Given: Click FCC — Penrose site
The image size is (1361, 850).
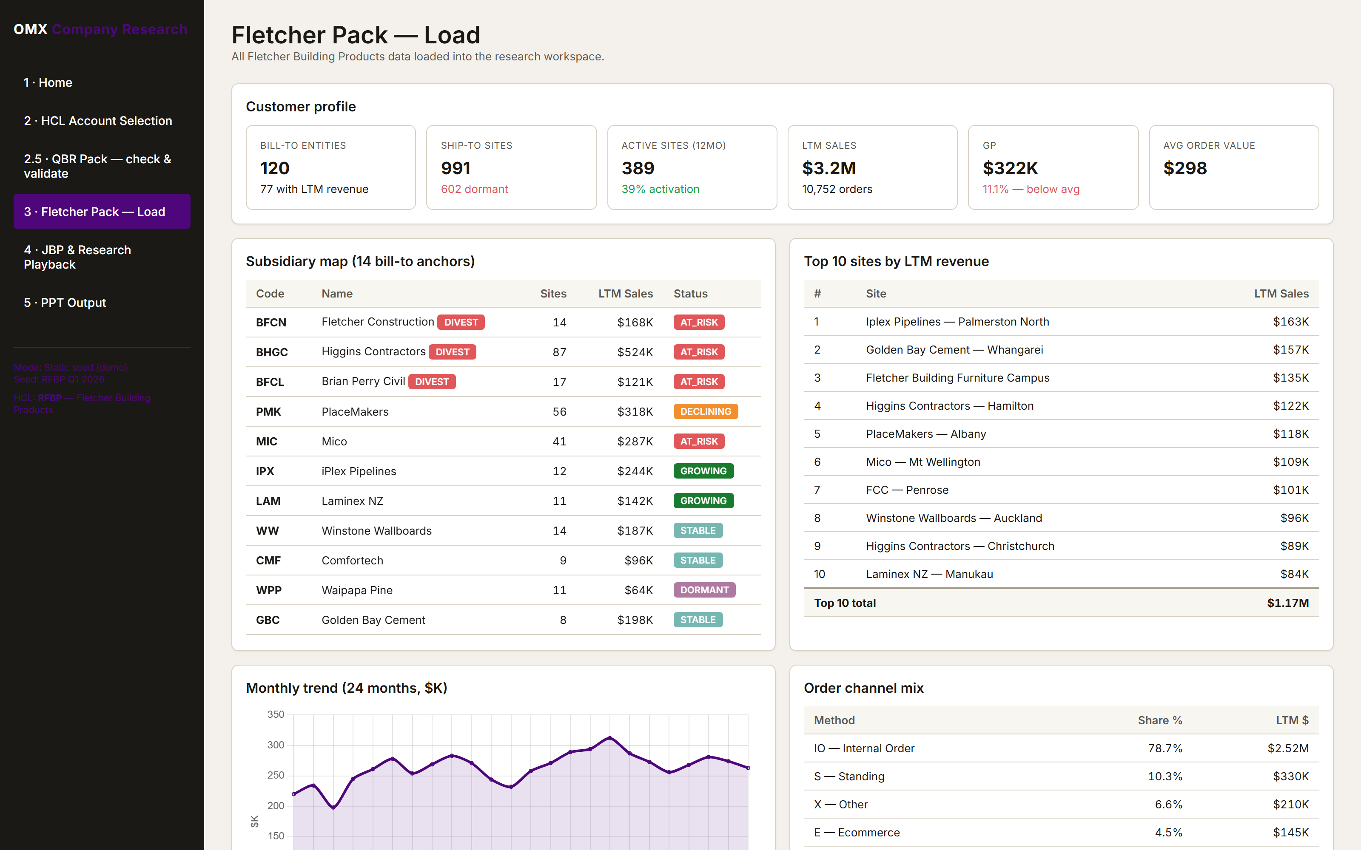Looking at the screenshot, I should click(907, 490).
